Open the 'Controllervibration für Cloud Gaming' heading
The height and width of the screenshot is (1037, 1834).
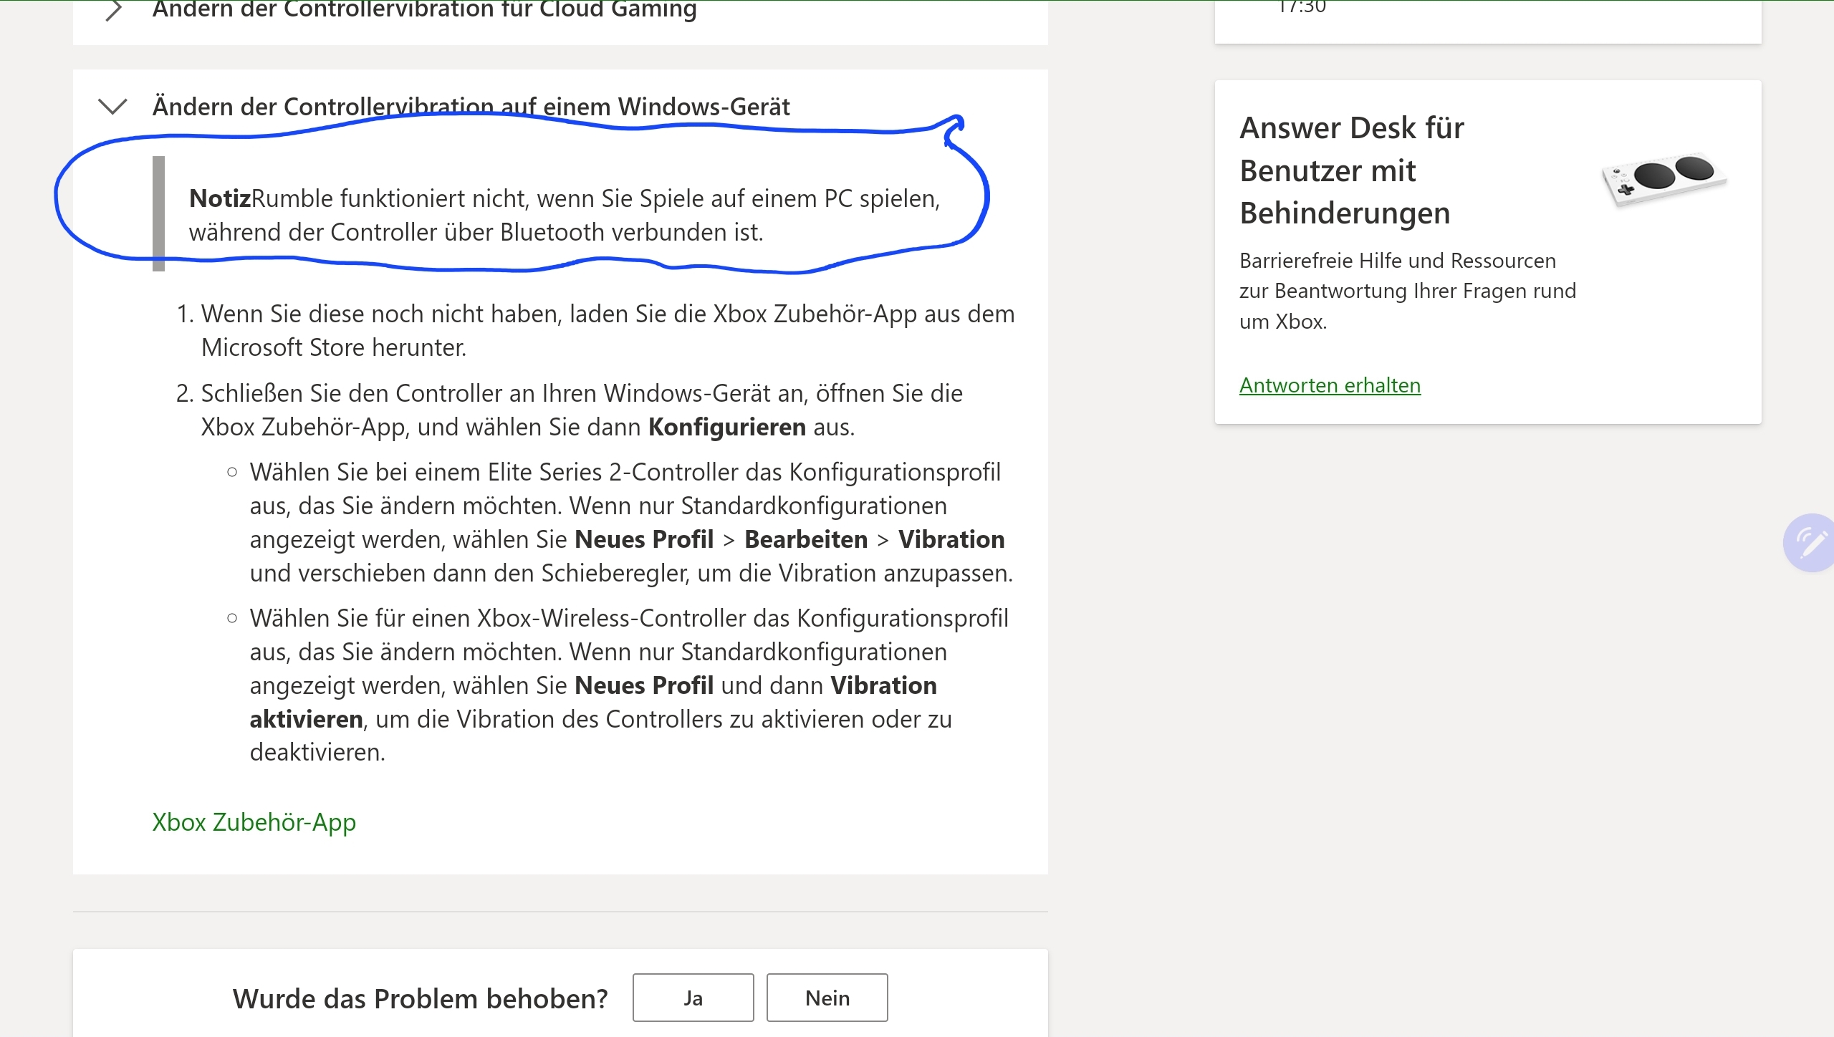(x=424, y=10)
